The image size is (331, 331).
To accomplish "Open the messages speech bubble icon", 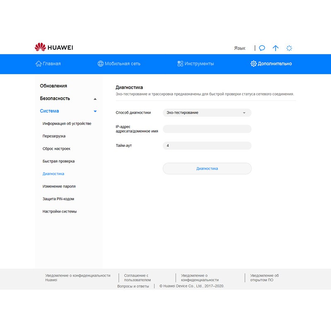I will (262, 48).
